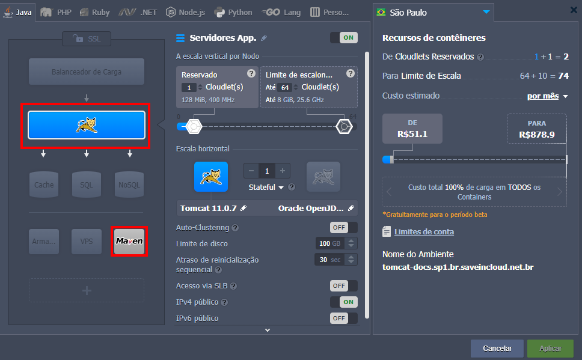This screenshot has width=582, height=360.
Task: Enable Auto-Clustering switch
Action: coord(344,227)
